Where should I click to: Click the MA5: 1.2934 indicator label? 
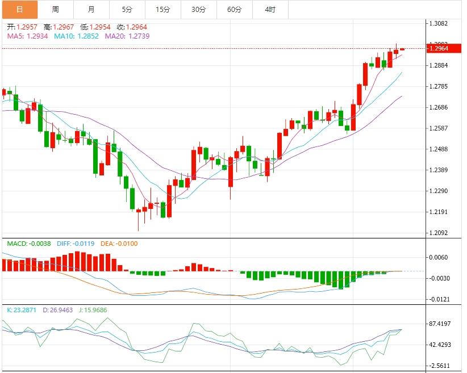pos(28,36)
